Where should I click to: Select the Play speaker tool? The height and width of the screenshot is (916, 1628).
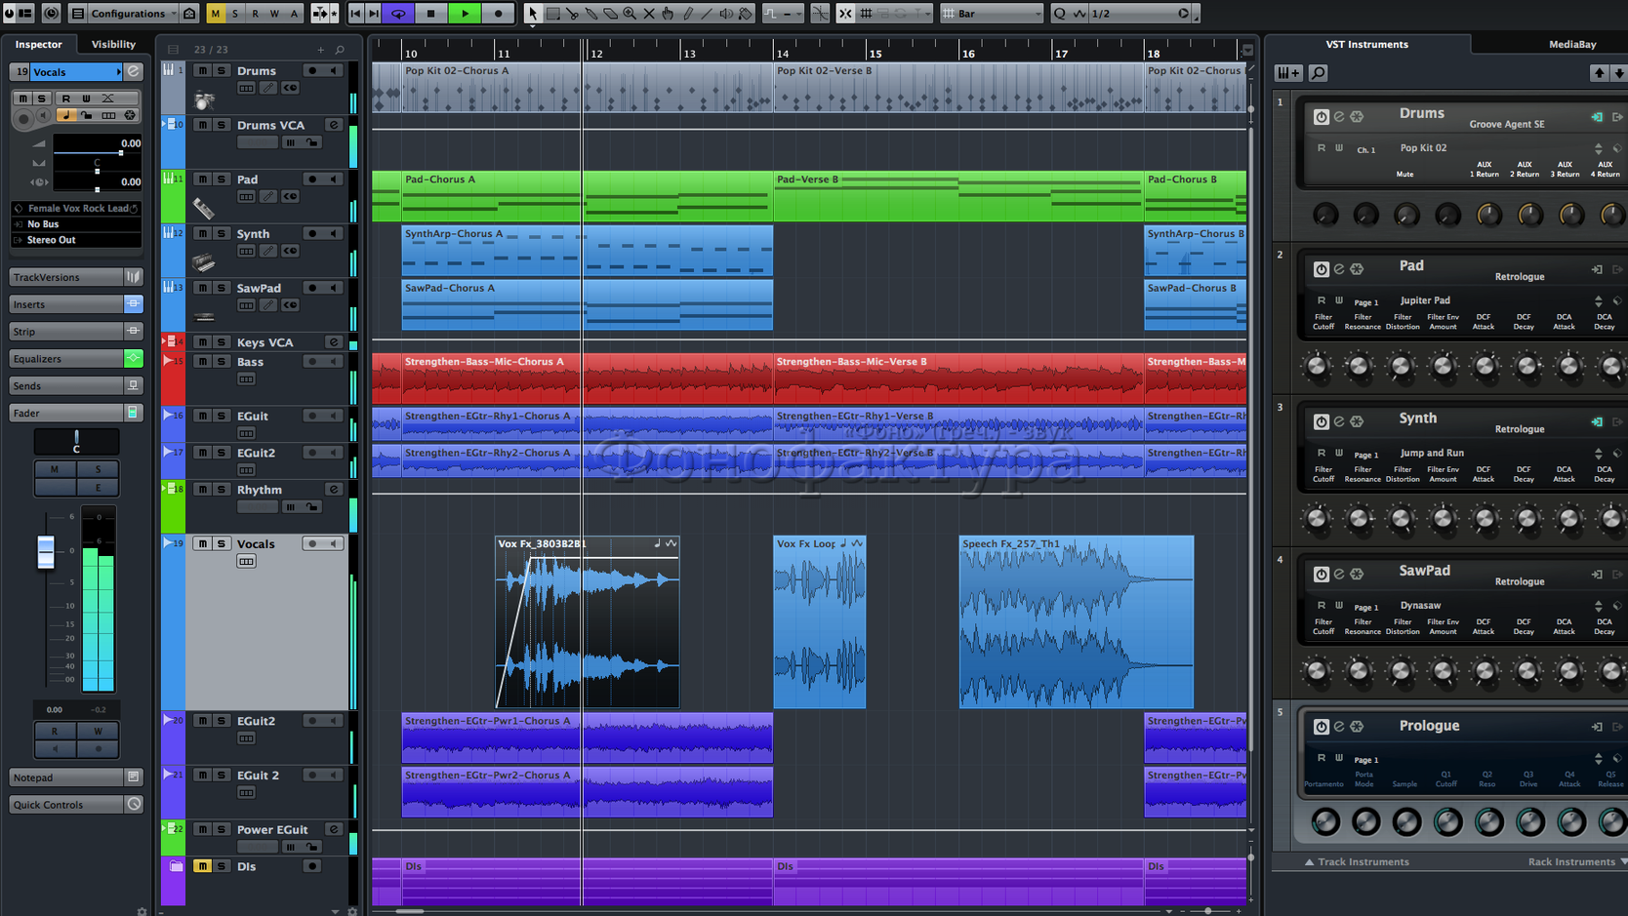[x=726, y=14]
